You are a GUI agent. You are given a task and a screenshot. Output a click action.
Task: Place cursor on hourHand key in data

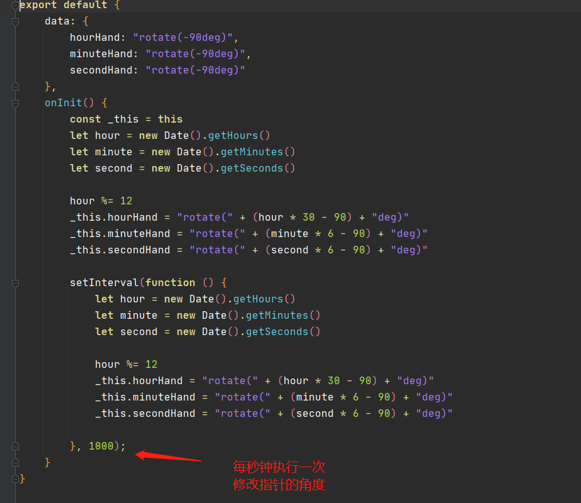pos(94,37)
